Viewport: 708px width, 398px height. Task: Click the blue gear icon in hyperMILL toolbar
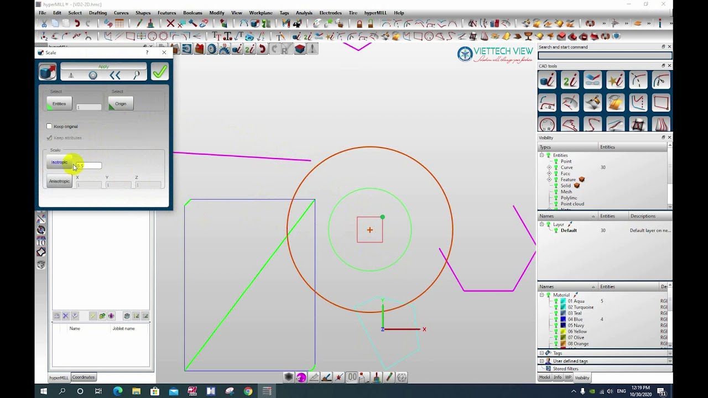point(212,49)
